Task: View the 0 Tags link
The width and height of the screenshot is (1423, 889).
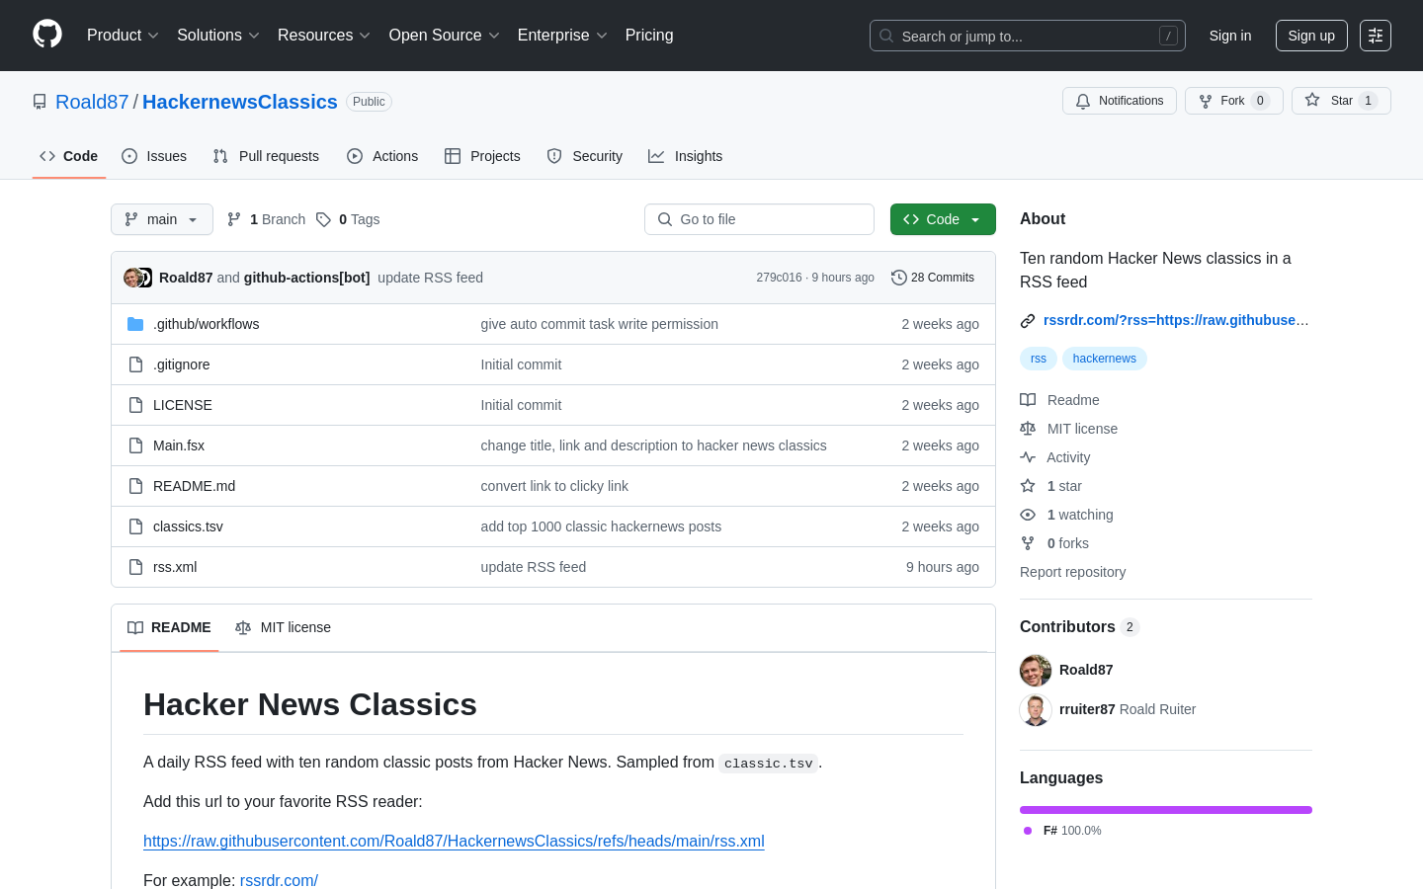Action: point(348,219)
